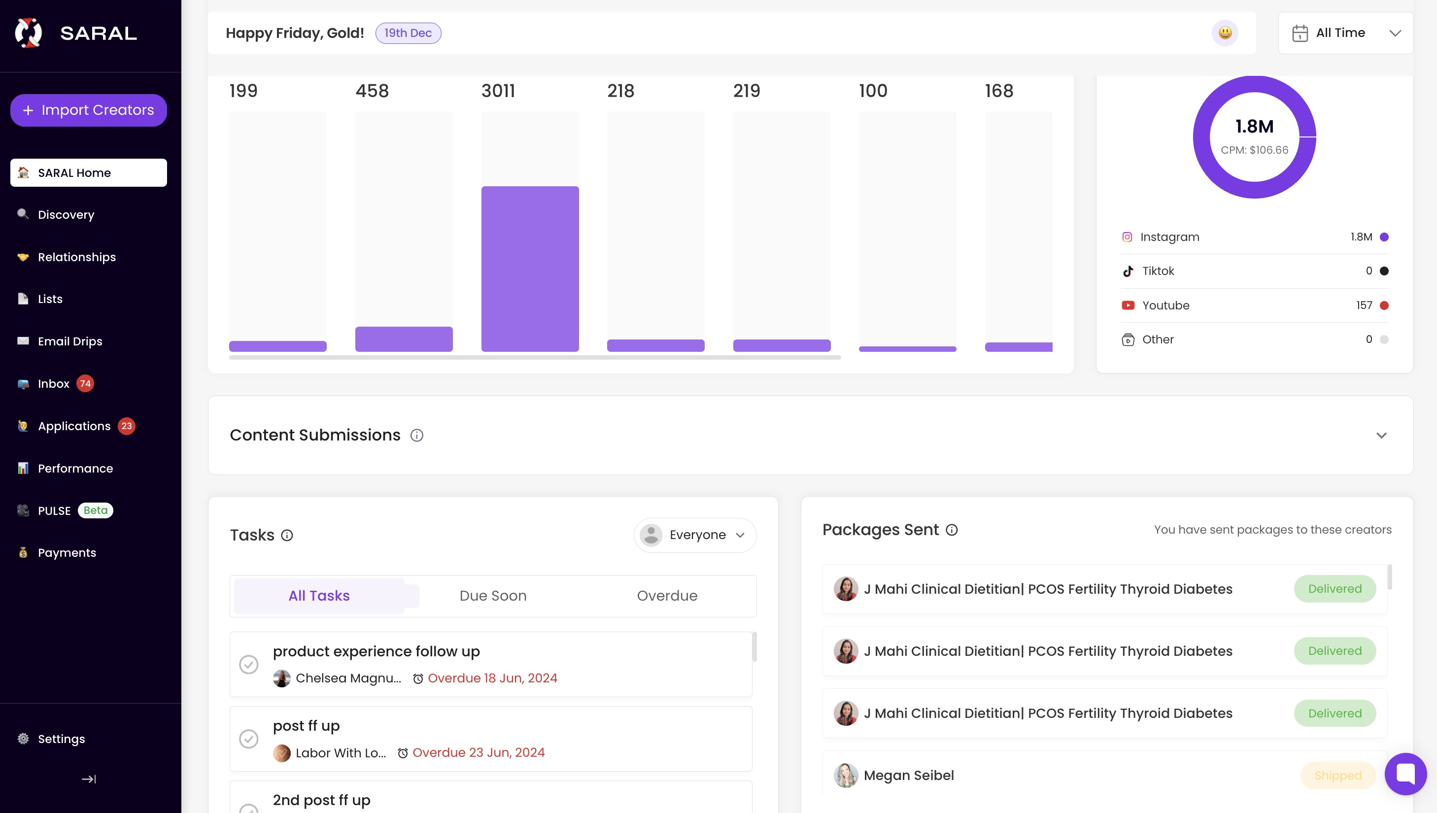The height and width of the screenshot is (813, 1437).
Task: Switch to the Due Soon tab
Action: [492, 595]
